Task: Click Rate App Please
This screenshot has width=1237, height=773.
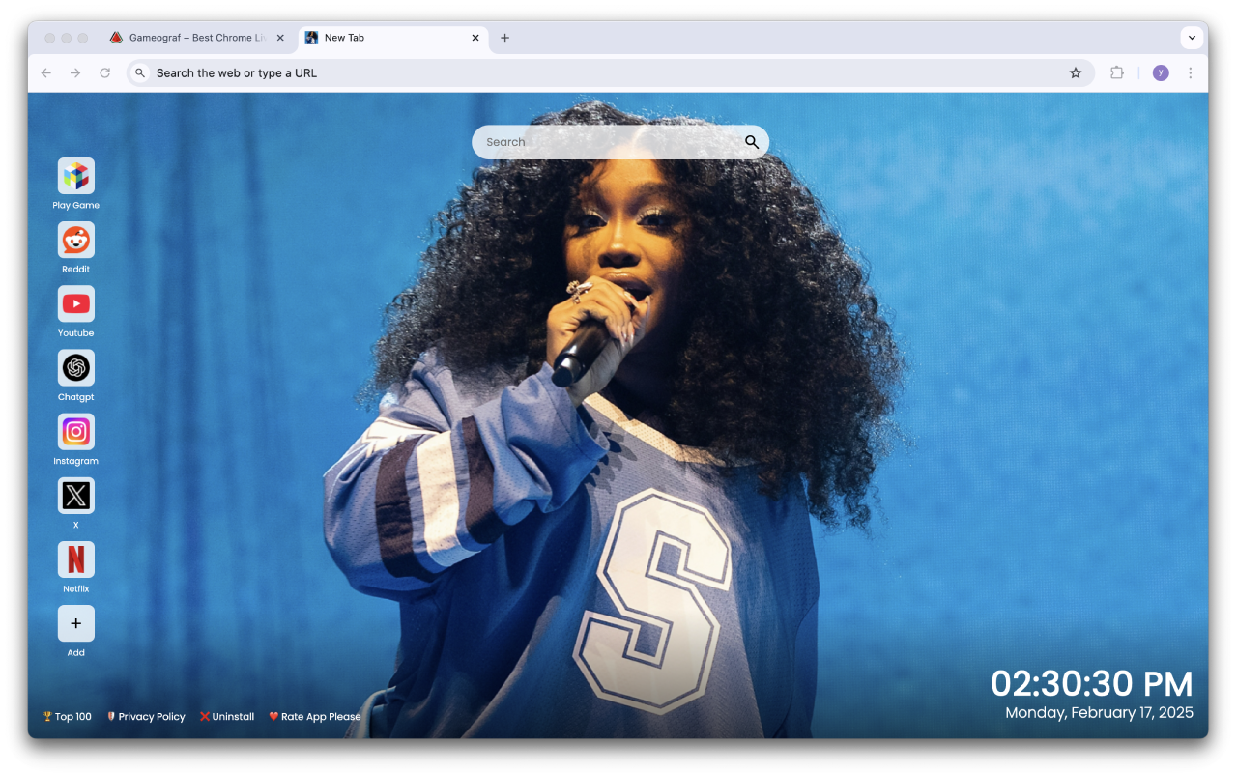Action: pos(314,716)
